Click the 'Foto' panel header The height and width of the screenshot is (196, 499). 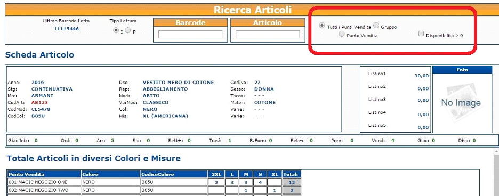pyautogui.click(x=462, y=70)
